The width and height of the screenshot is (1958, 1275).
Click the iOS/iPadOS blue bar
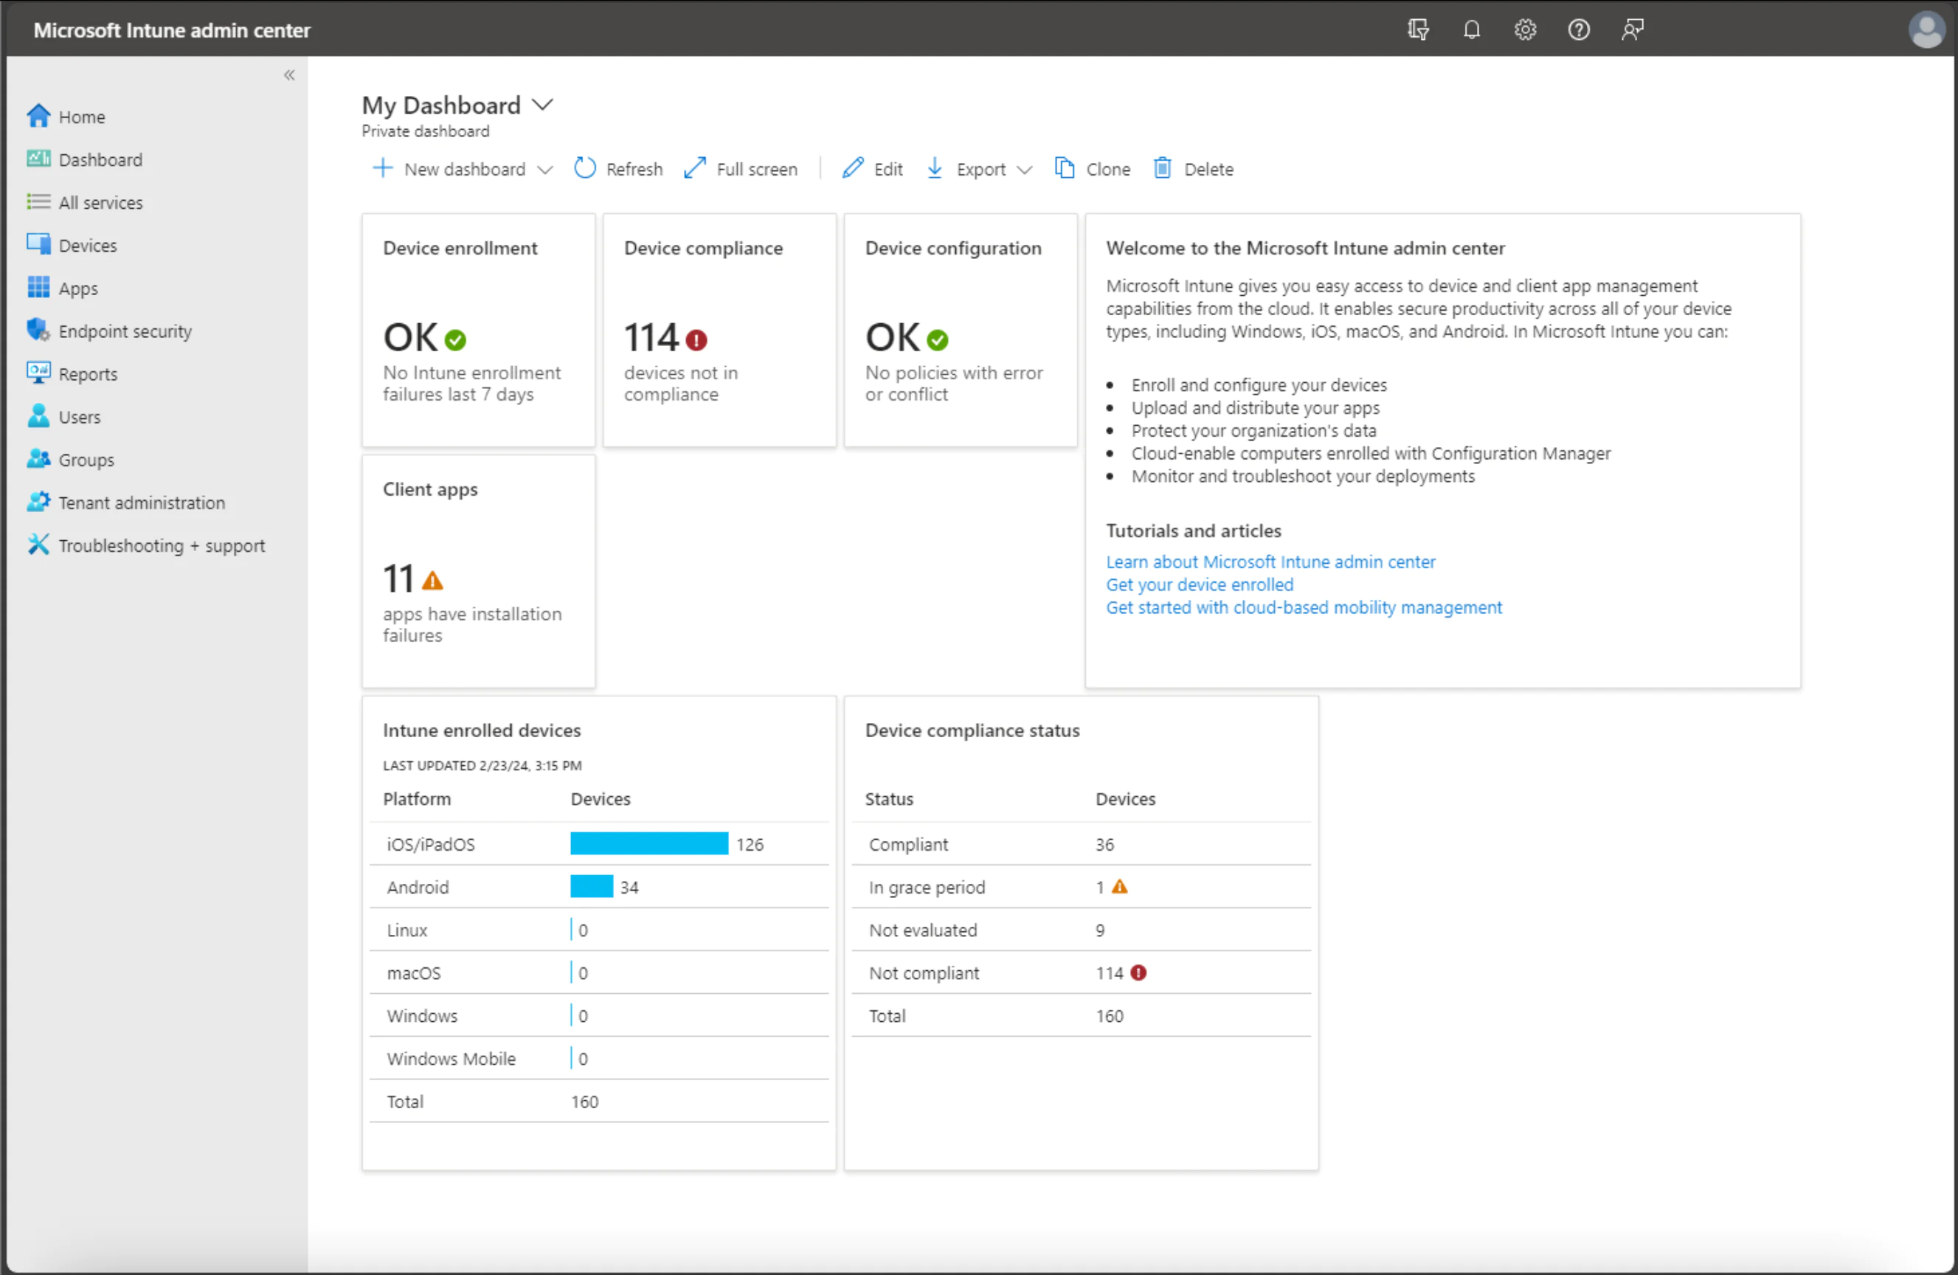click(x=649, y=843)
